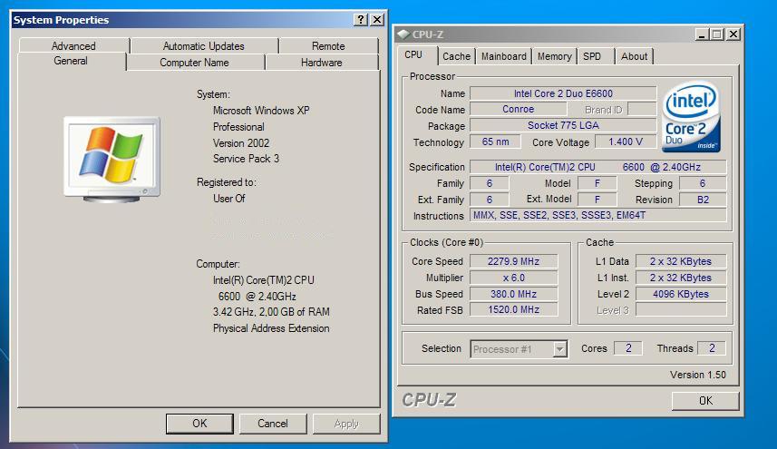The image size is (777, 449).
Task: Click the Cores value box
Action: 627,348
